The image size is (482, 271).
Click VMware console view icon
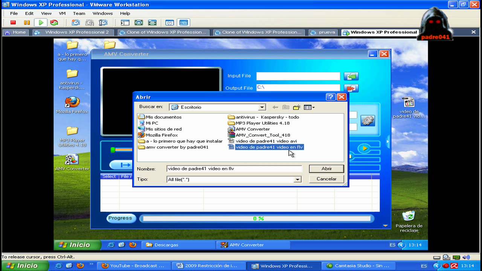pos(183,23)
